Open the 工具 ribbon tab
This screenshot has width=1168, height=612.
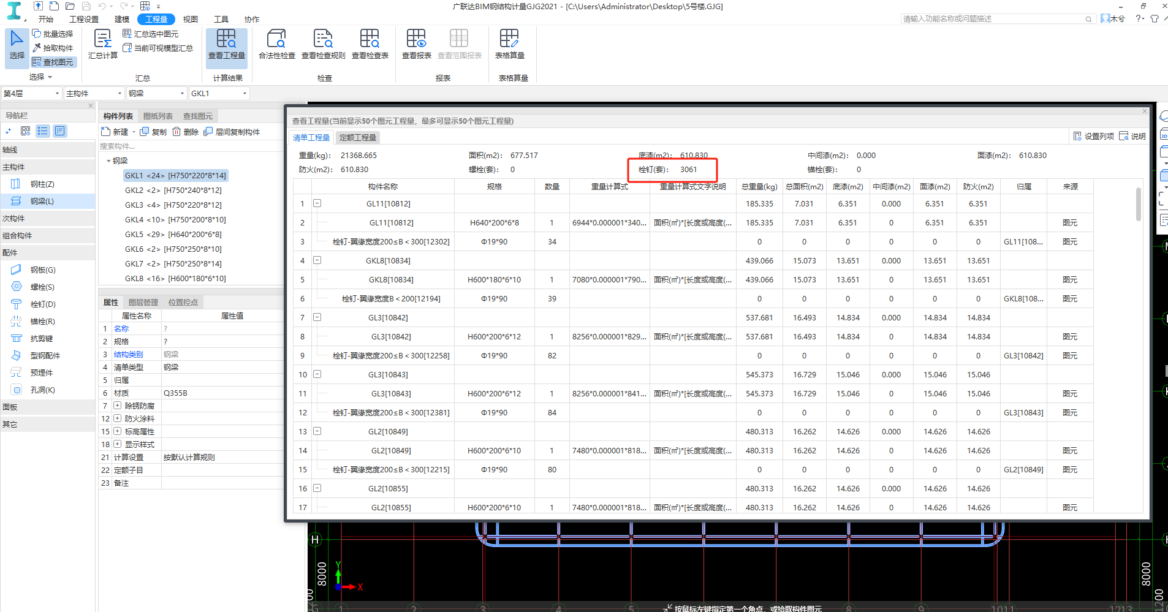point(221,19)
